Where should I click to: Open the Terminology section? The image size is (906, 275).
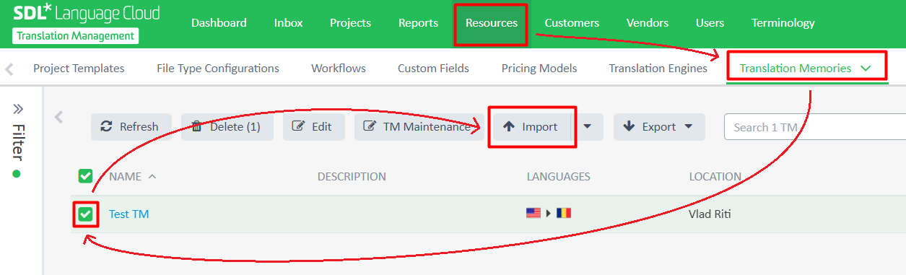(x=783, y=23)
